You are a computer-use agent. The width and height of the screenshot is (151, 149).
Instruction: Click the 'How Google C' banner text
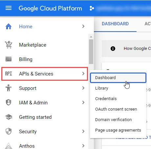coord(137,49)
